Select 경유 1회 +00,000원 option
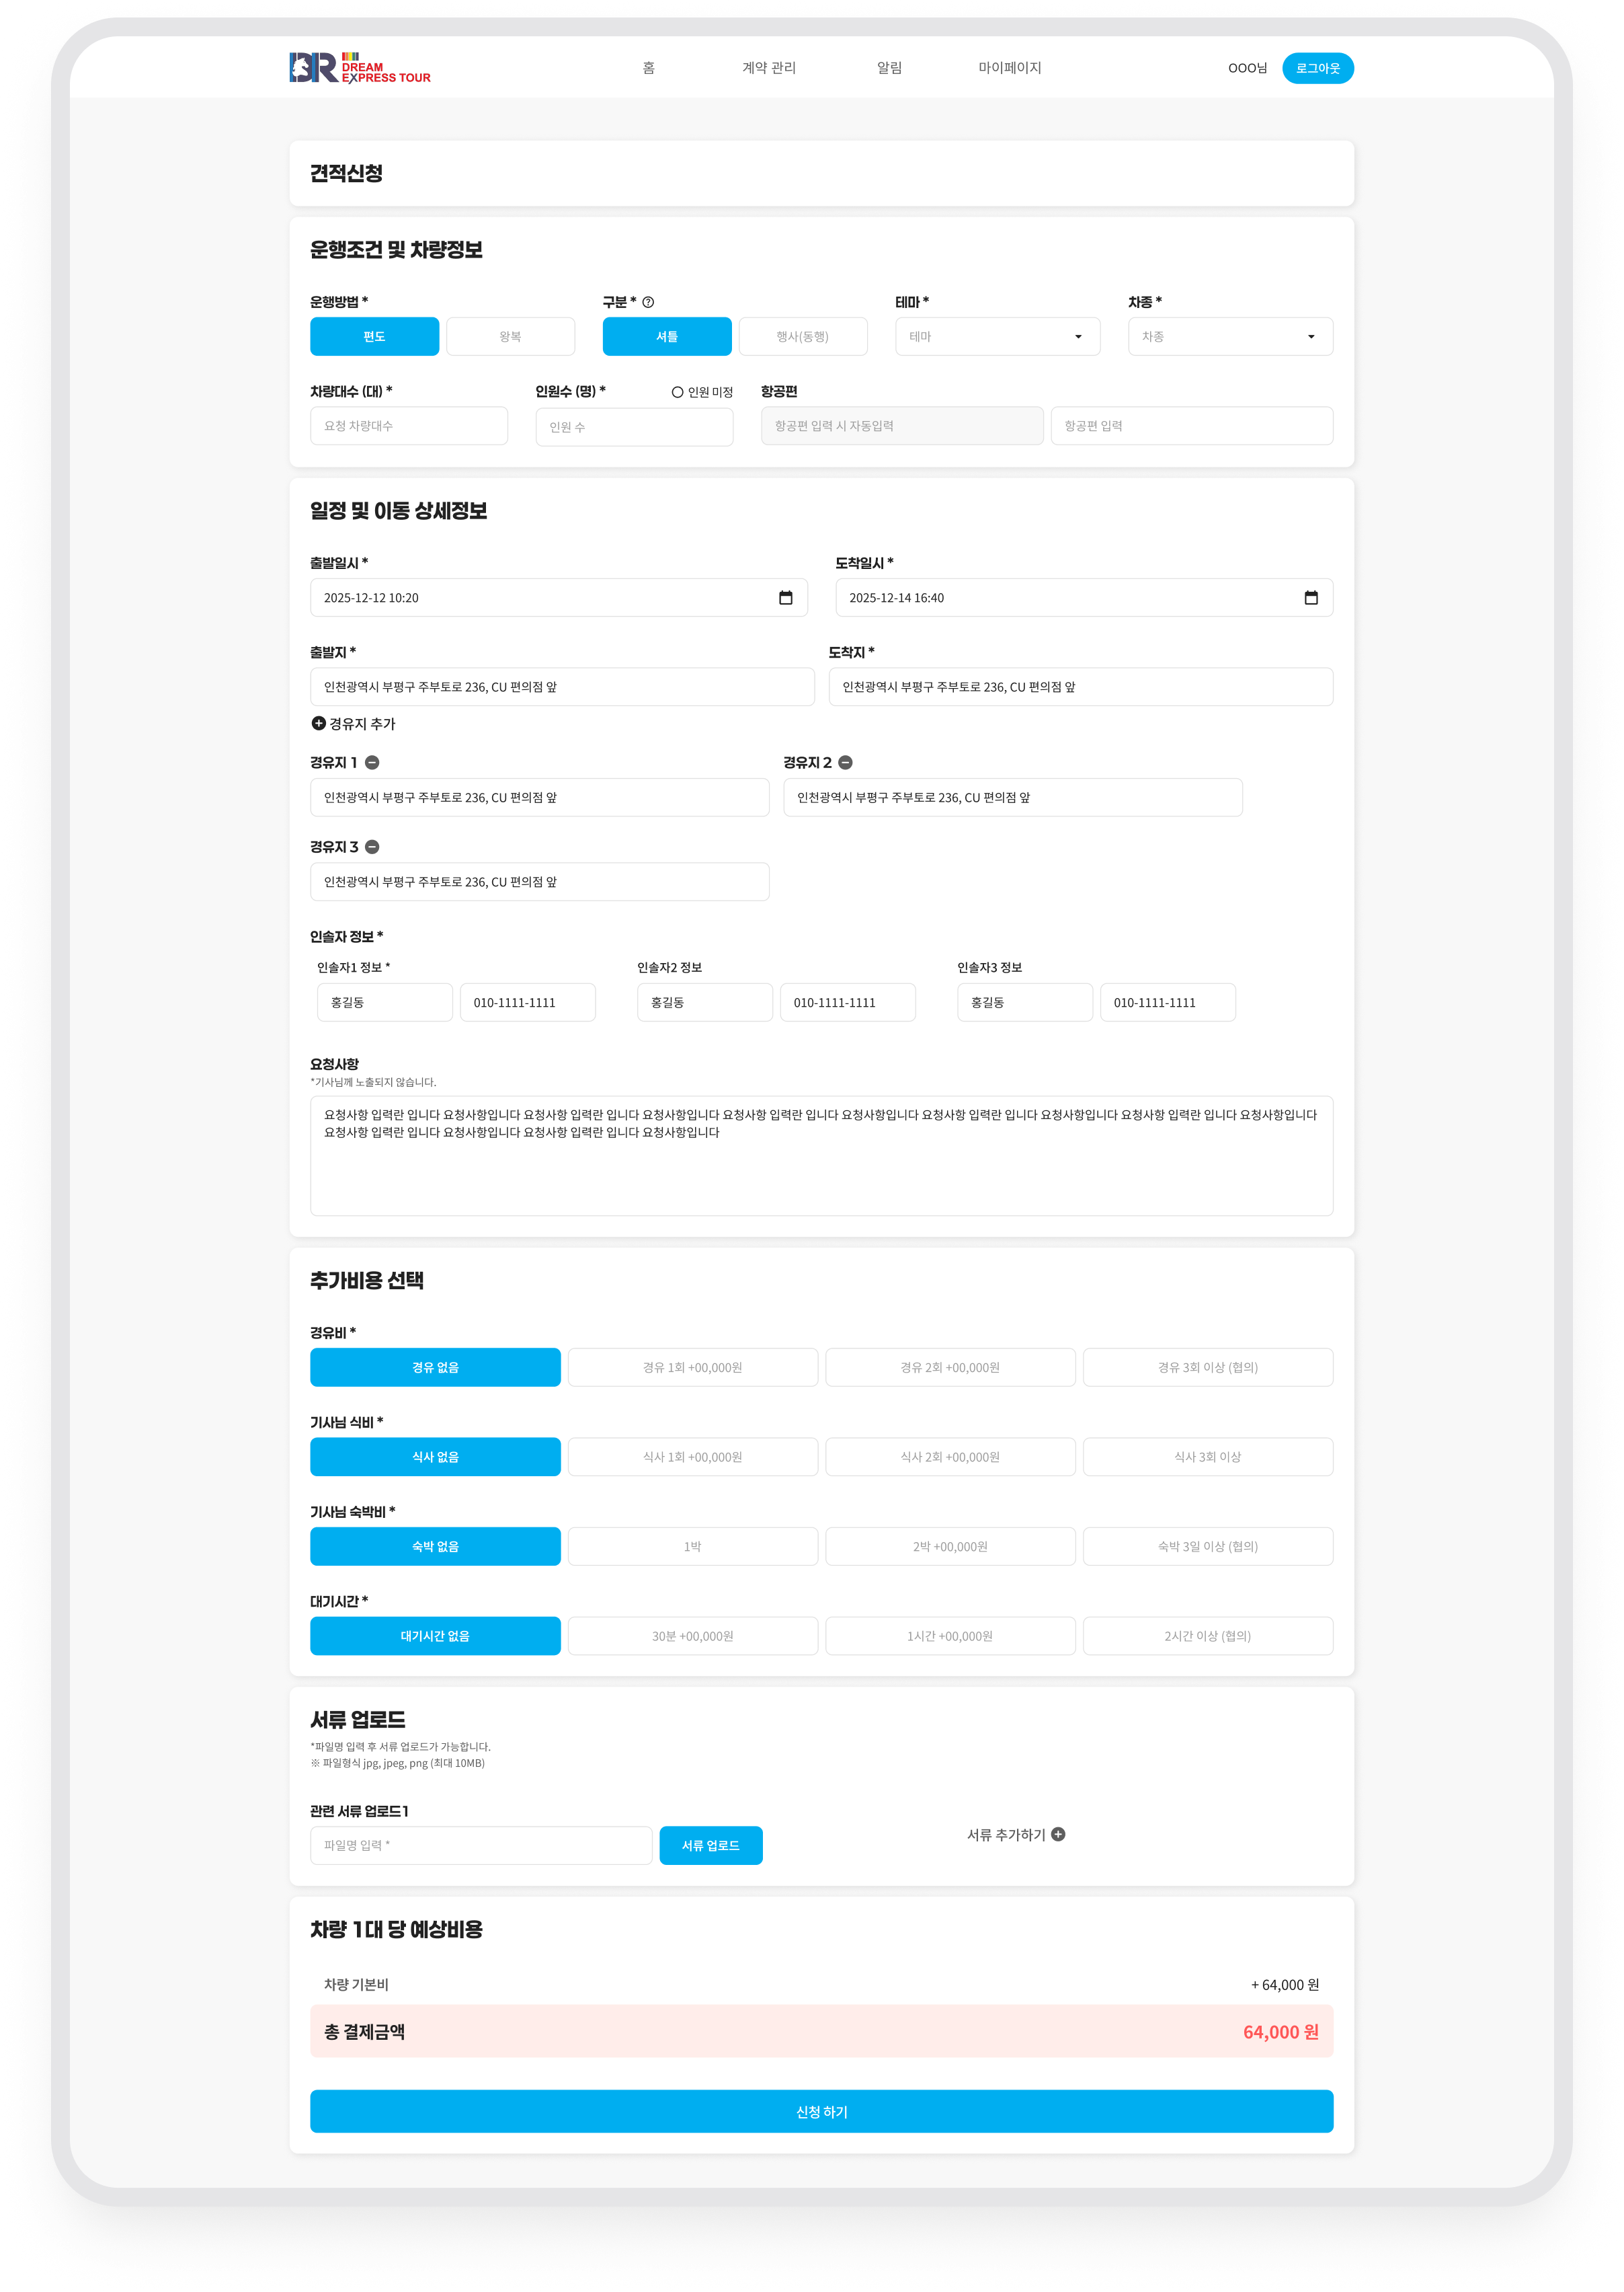Image resolution: width=1624 pixels, height=2292 pixels. [x=693, y=1367]
